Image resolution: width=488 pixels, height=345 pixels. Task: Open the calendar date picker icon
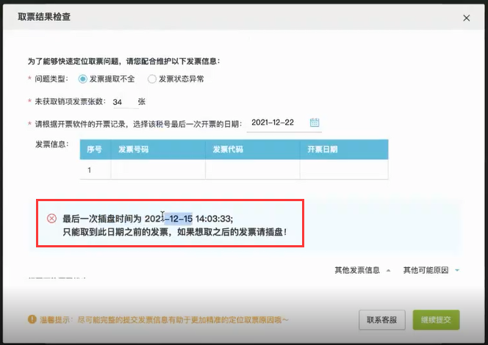click(x=315, y=123)
